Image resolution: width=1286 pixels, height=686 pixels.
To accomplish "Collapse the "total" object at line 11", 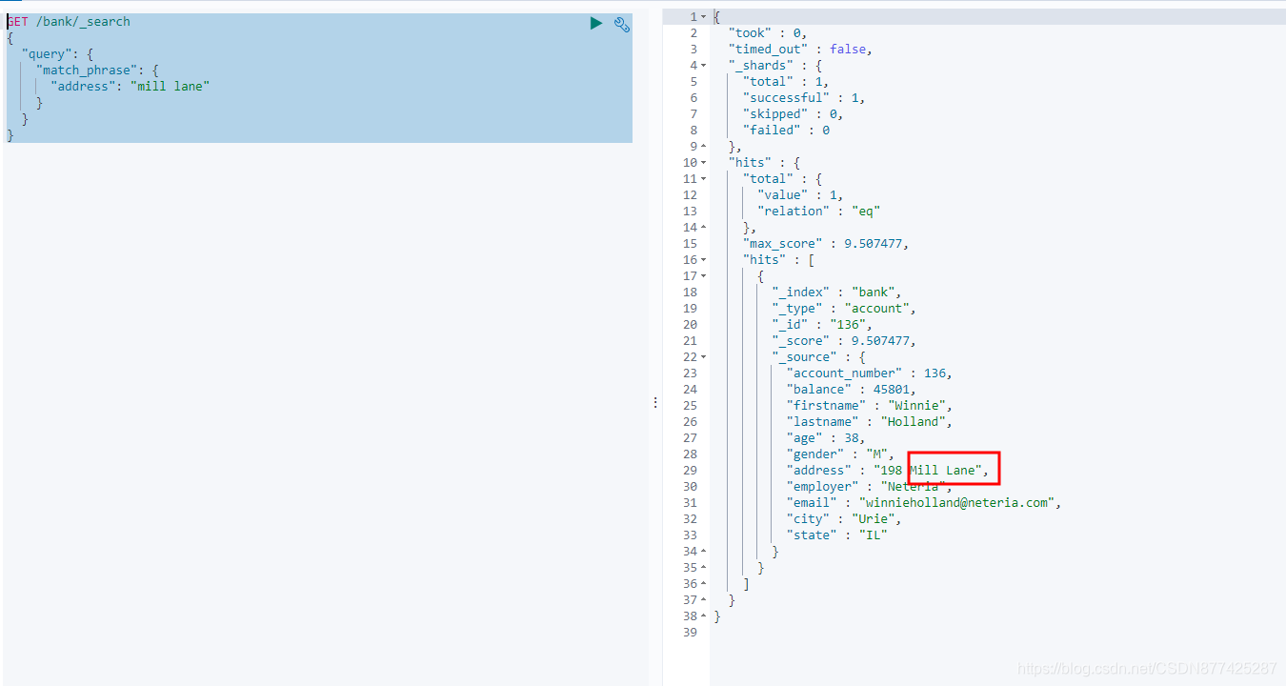I will point(704,179).
